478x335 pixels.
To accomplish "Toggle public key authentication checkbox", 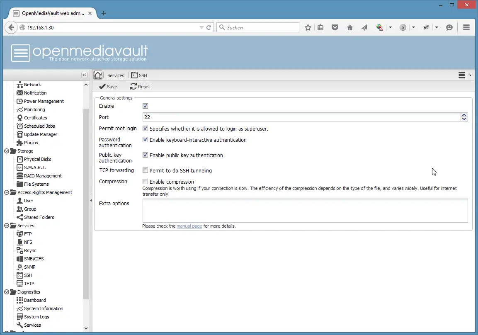I will coord(146,155).
